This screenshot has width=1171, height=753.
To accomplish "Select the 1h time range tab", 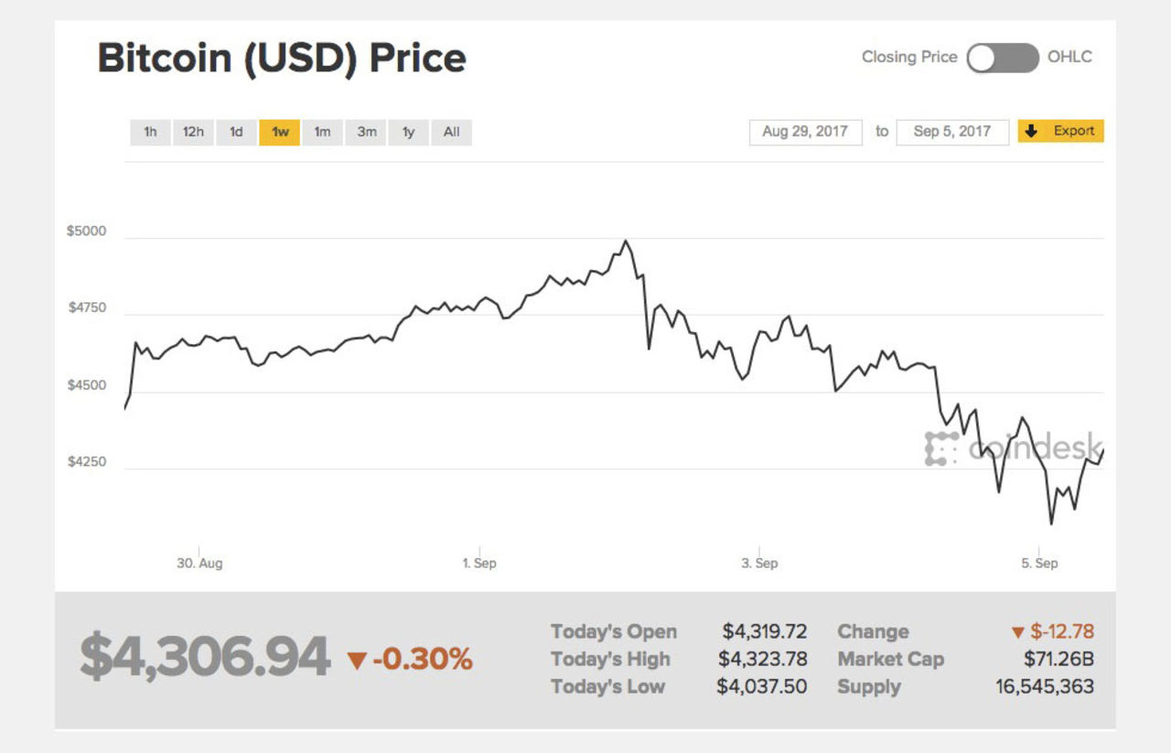I will (x=150, y=132).
